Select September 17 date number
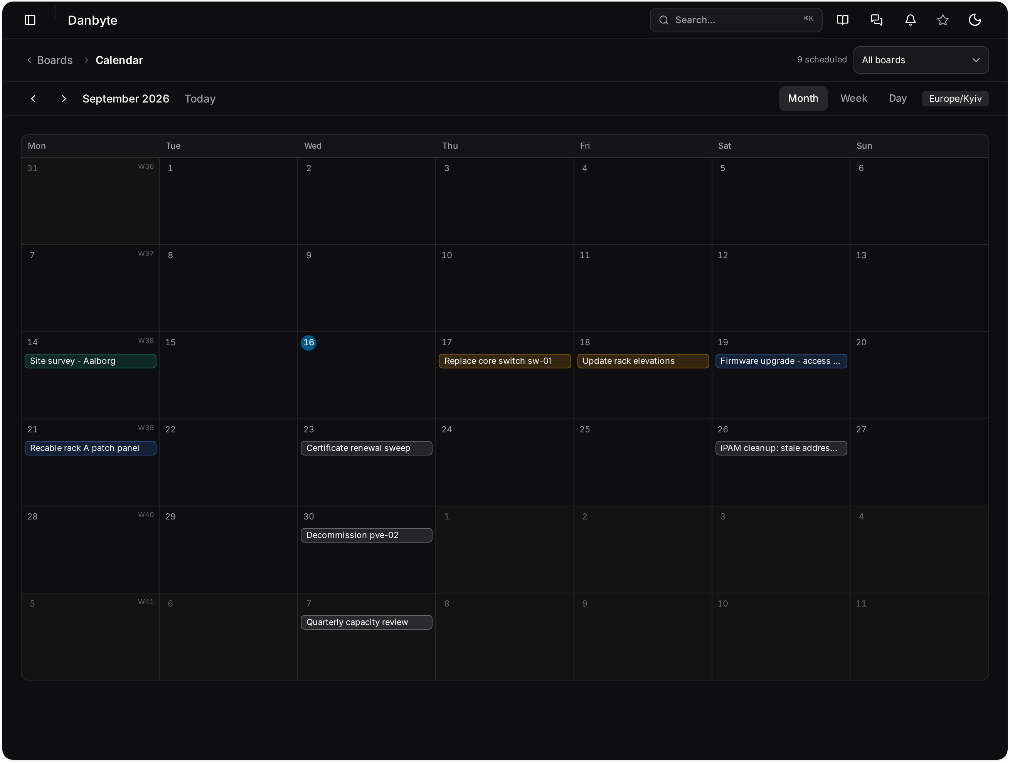 pos(446,342)
